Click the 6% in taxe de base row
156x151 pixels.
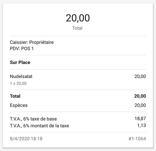26,119
